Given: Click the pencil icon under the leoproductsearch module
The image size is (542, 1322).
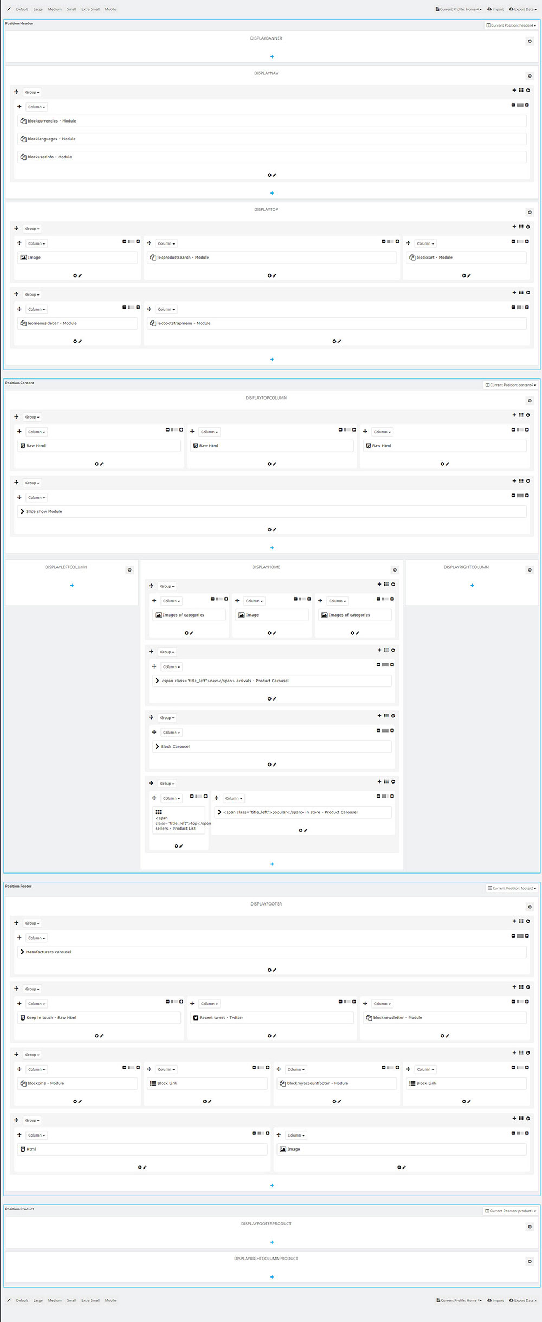Looking at the screenshot, I should click(x=275, y=275).
